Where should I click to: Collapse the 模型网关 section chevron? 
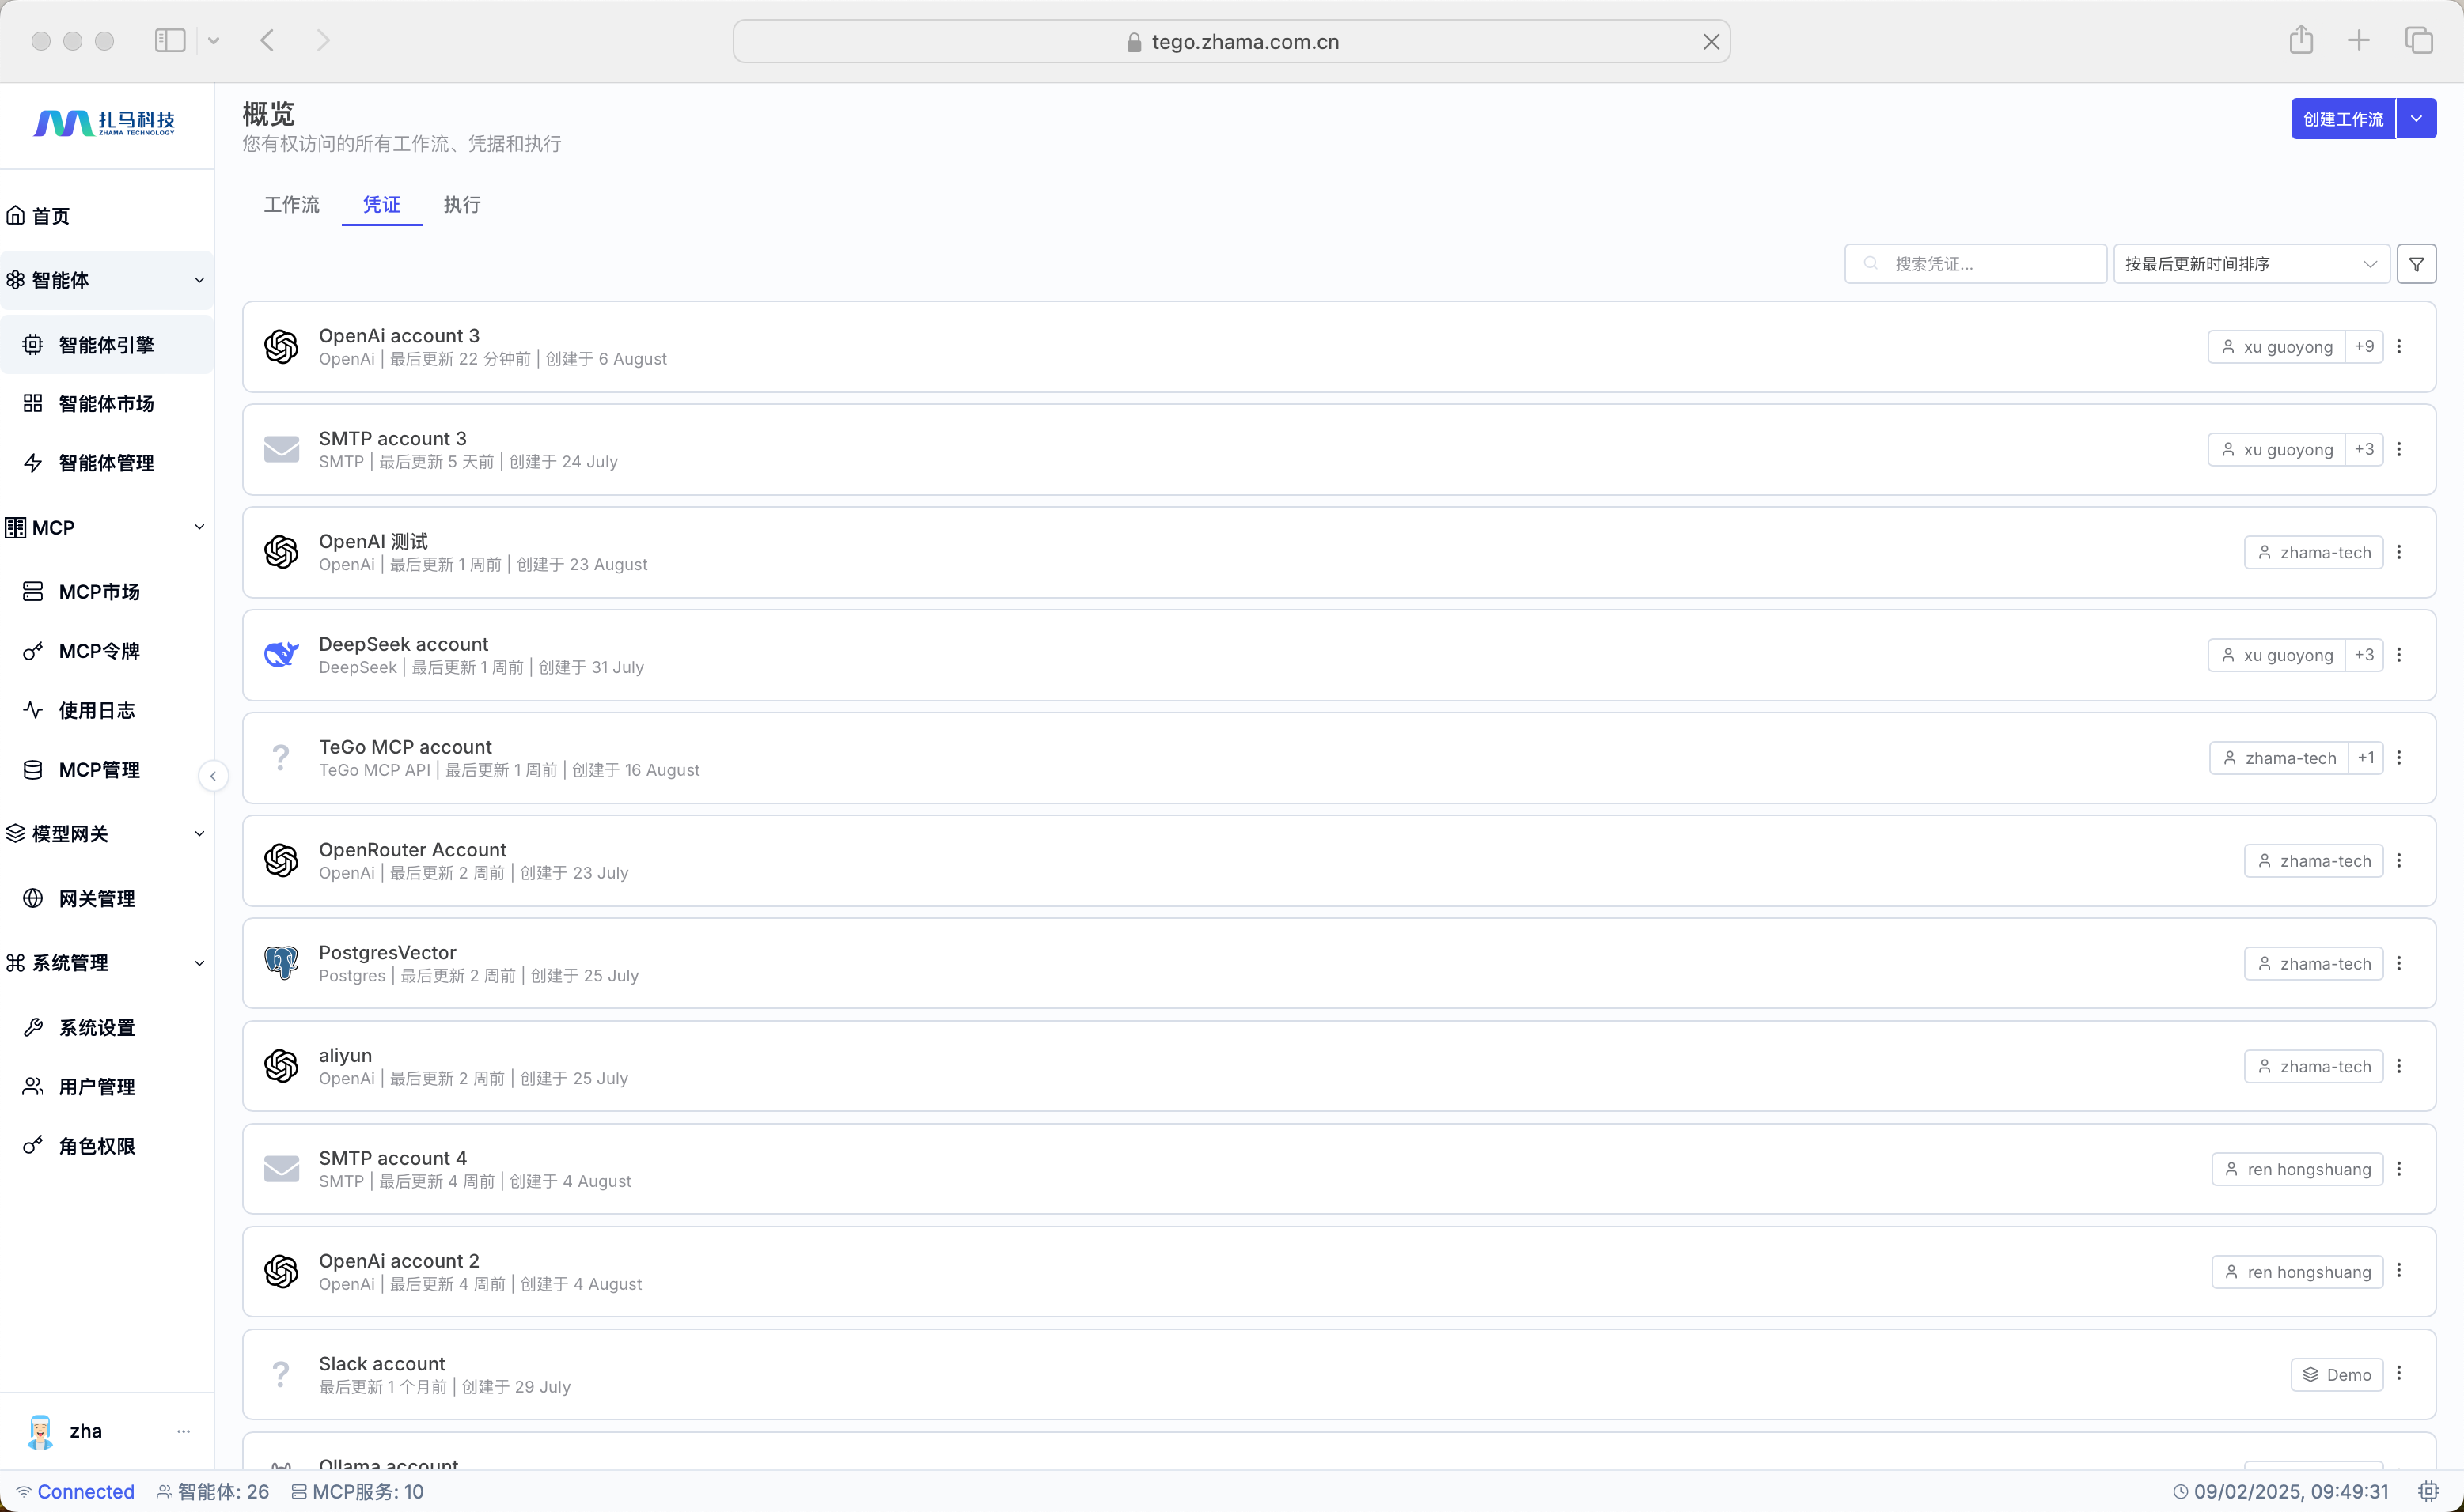(198, 834)
